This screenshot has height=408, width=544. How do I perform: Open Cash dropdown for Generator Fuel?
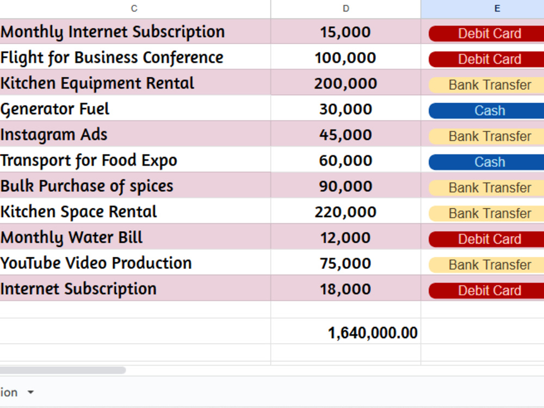click(x=486, y=110)
